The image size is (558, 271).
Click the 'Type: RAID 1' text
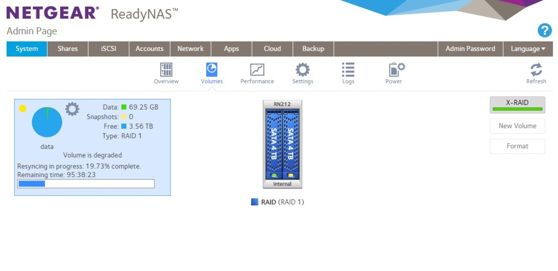[x=122, y=136]
